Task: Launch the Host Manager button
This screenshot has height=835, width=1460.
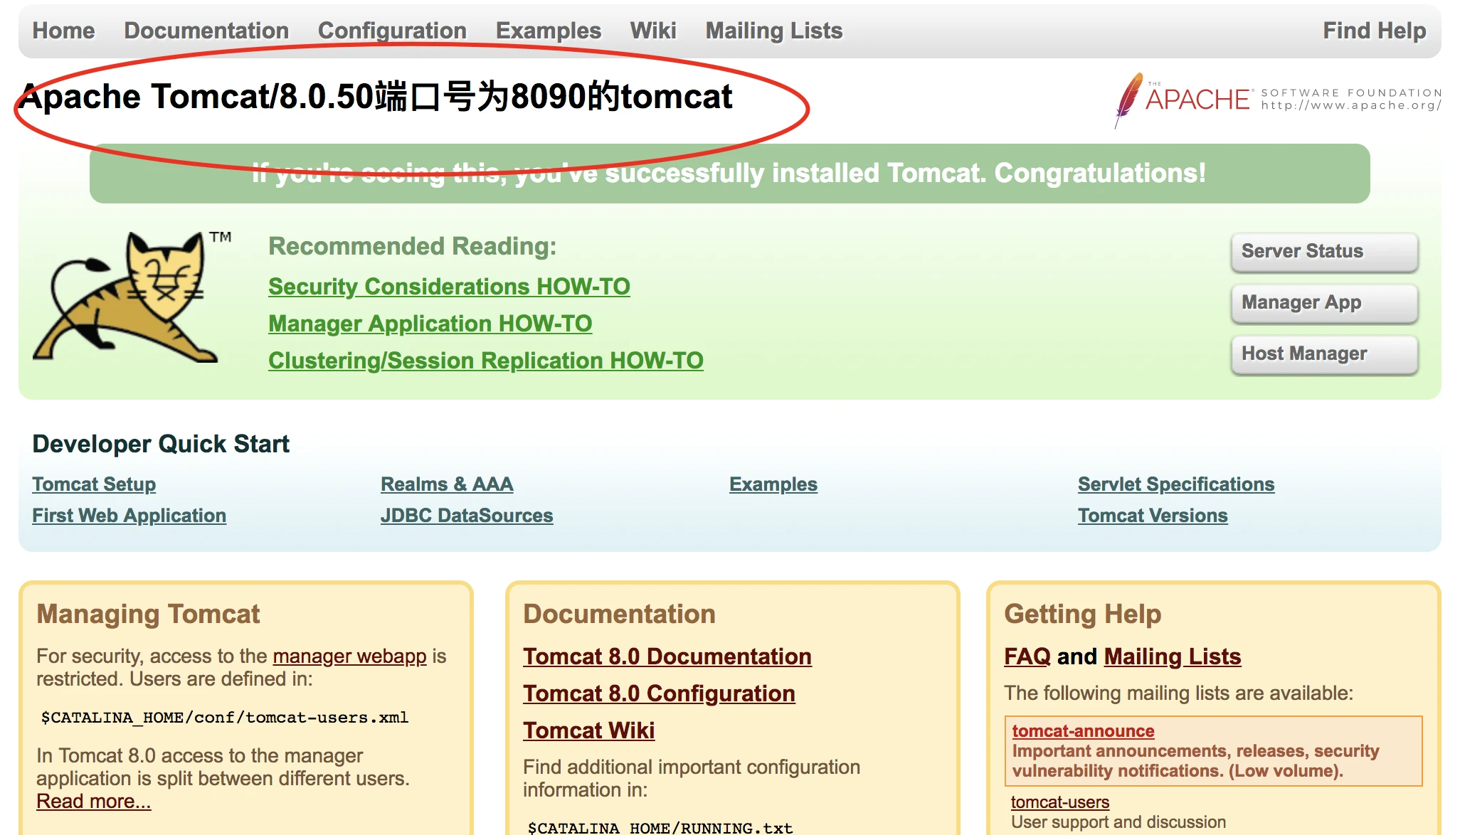Action: [1324, 354]
